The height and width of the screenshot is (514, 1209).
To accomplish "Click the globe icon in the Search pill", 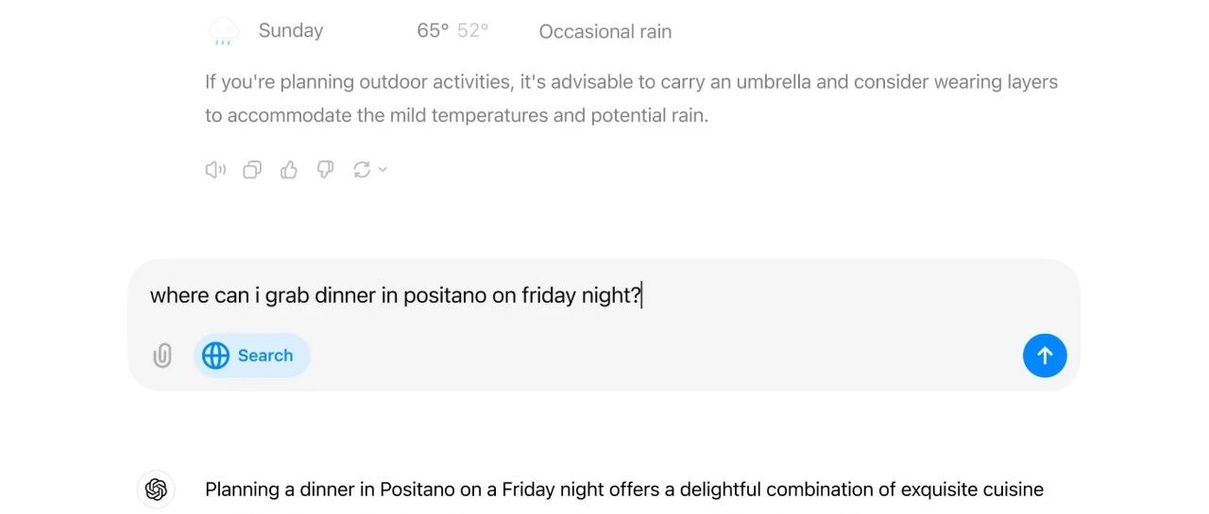I will (215, 356).
